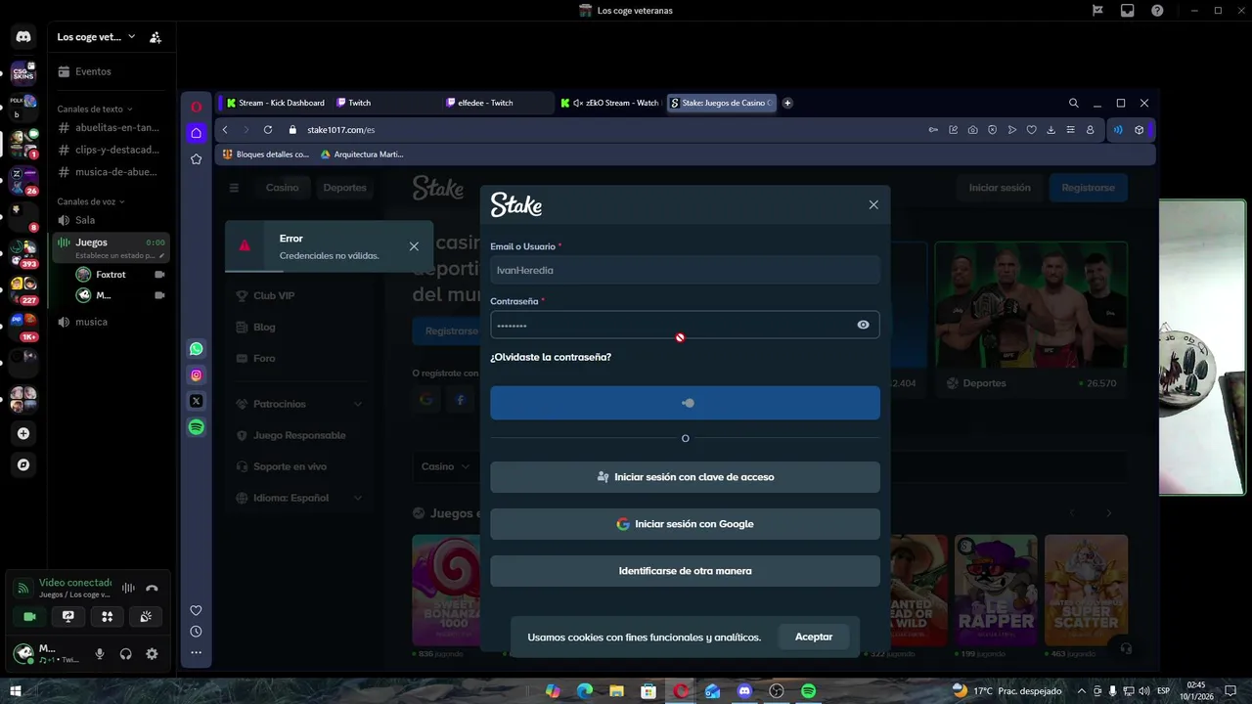Open Opera search tabs magnifier
Viewport: 1252px width, 704px height.
1073,103
